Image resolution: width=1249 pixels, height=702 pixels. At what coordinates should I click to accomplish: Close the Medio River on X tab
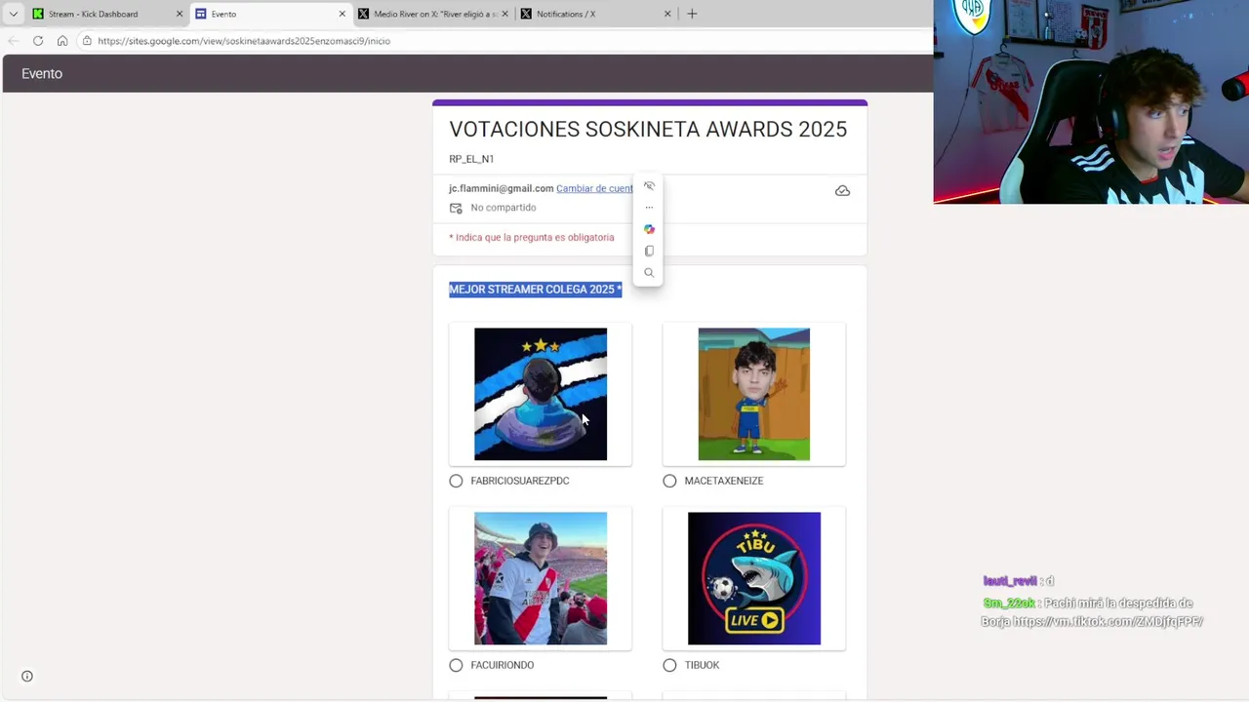coord(504,14)
